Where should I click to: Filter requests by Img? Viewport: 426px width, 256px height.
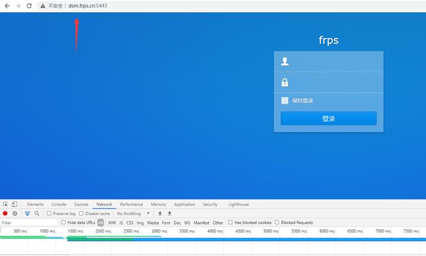pos(140,223)
